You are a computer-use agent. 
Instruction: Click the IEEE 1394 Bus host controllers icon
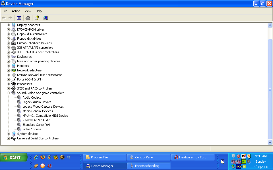[14, 52]
